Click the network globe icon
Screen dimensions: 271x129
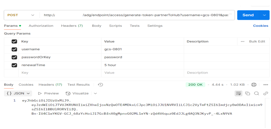point(254,85)
